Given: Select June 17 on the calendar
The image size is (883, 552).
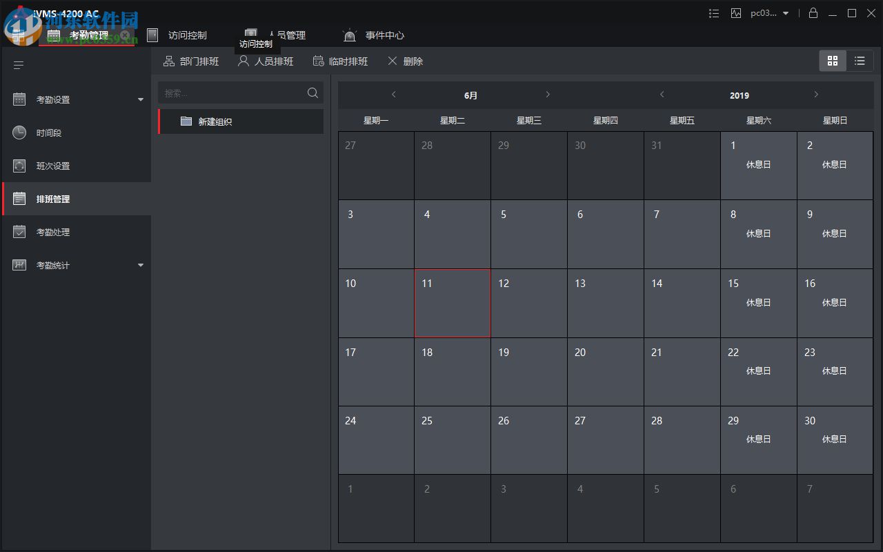Looking at the screenshot, I should tap(376, 372).
